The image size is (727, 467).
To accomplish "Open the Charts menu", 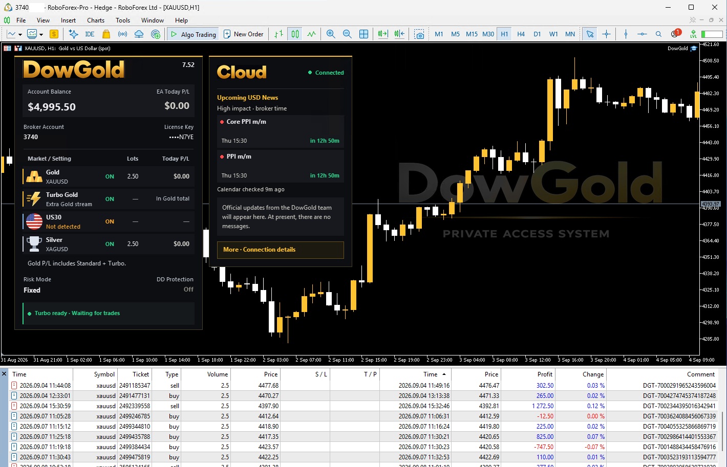I will click(x=96, y=20).
